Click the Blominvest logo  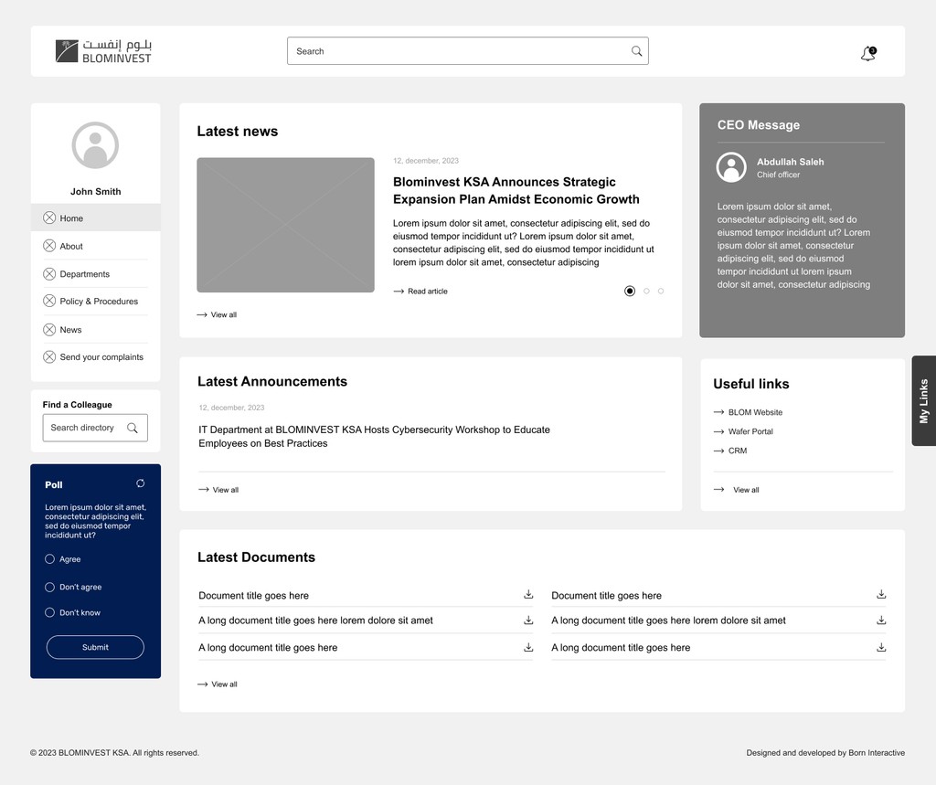(103, 51)
